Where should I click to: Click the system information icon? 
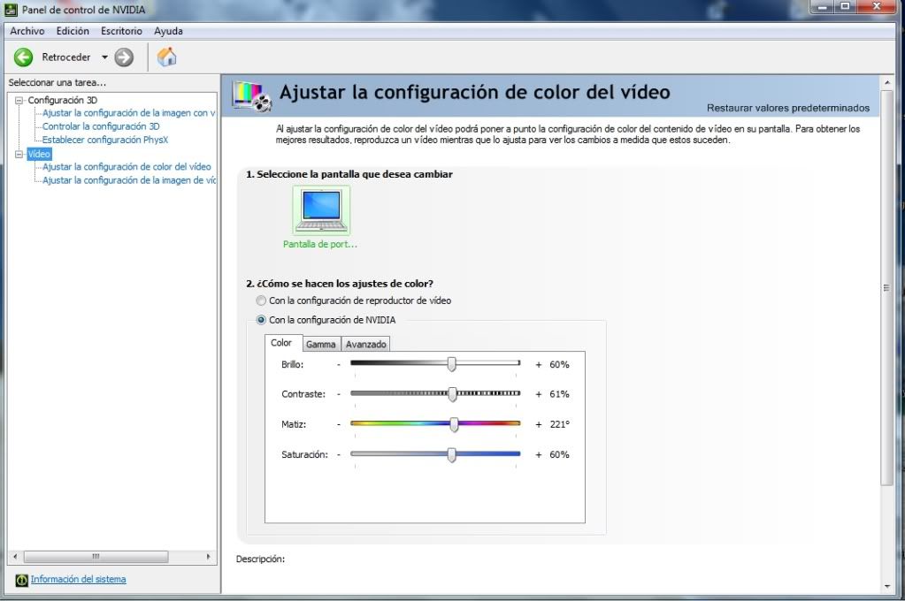click(x=21, y=580)
